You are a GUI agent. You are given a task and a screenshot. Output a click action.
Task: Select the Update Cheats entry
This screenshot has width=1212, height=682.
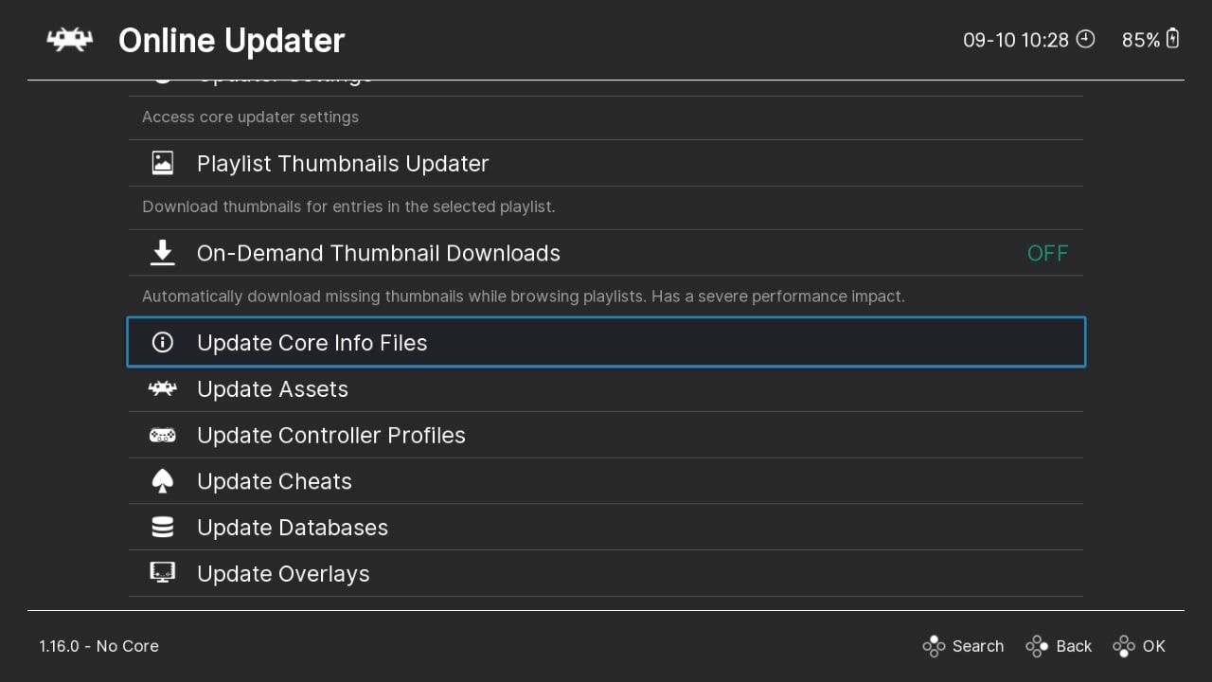(x=275, y=481)
